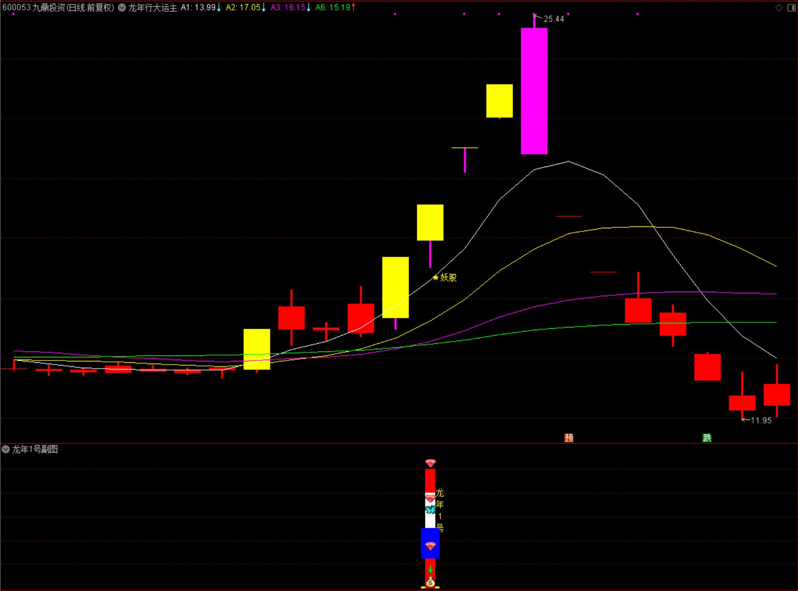Click the 龙年1号副图 sub-chart title
The width and height of the screenshot is (798, 591).
(x=35, y=449)
